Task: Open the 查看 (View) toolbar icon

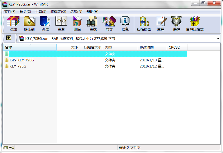Action: [x=61, y=21]
